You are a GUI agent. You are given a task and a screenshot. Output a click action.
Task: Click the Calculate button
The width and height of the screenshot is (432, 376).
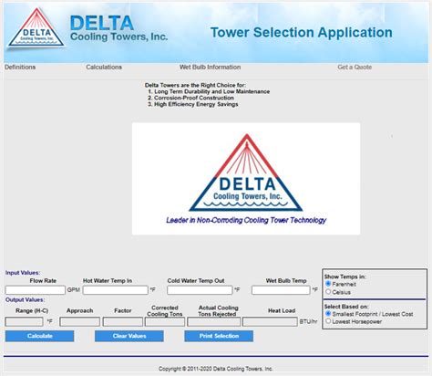(x=39, y=336)
